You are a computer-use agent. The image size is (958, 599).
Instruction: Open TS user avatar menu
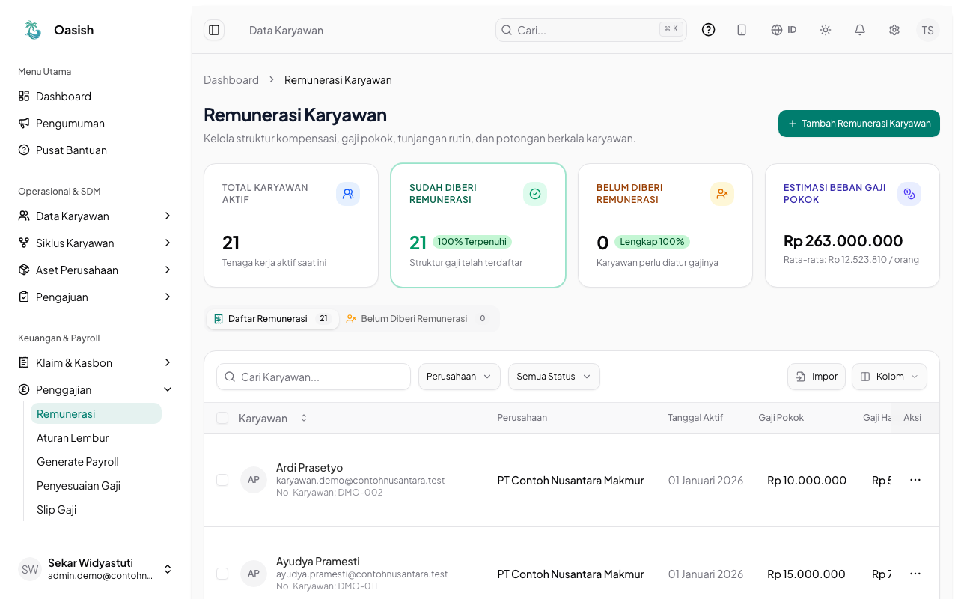(928, 30)
